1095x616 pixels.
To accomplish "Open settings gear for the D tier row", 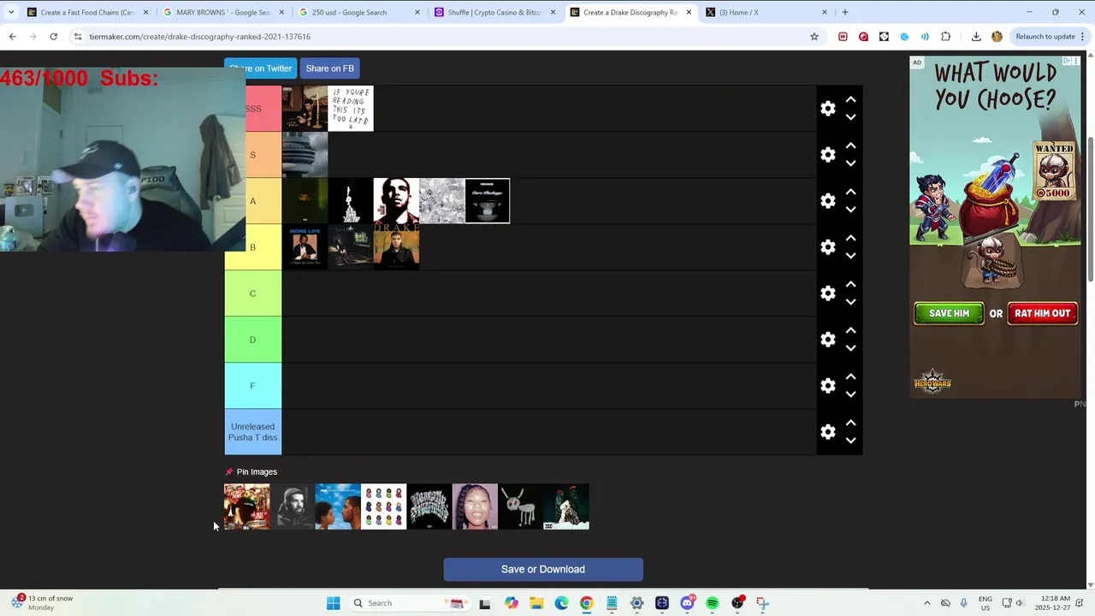I will [827, 340].
